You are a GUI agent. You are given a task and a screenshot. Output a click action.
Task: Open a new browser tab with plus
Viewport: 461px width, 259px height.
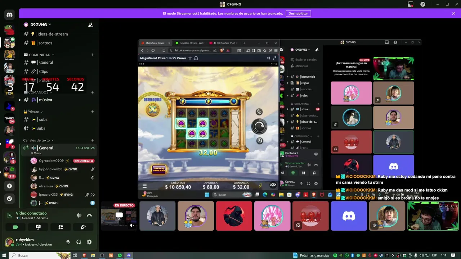click(x=244, y=43)
